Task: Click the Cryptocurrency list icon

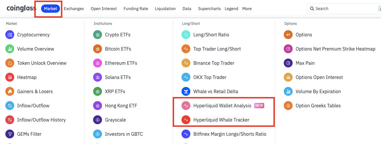Action: (10, 35)
